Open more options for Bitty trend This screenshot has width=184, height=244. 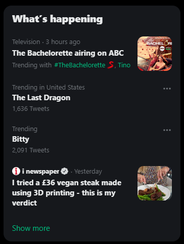167,130
